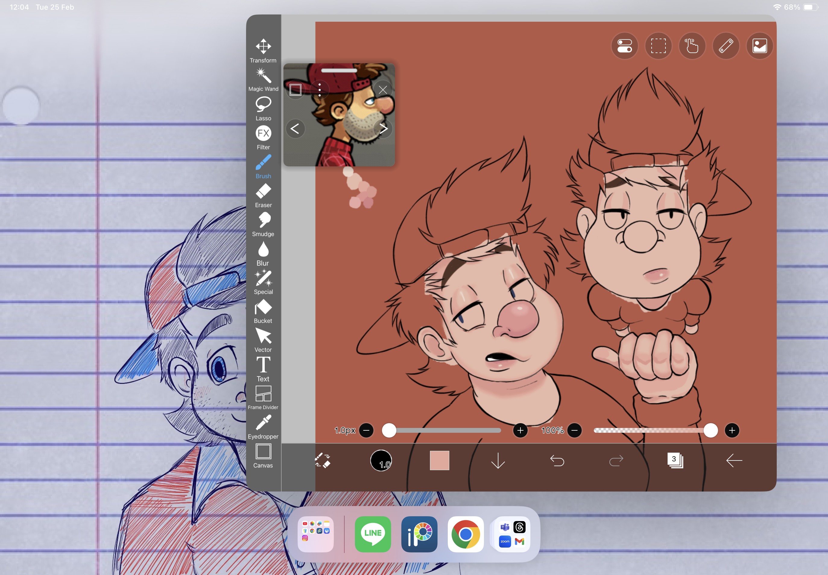This screenshot has height=575, width=828.
Task: Open the FX Filter tool
Action: (x=263, y=137)
